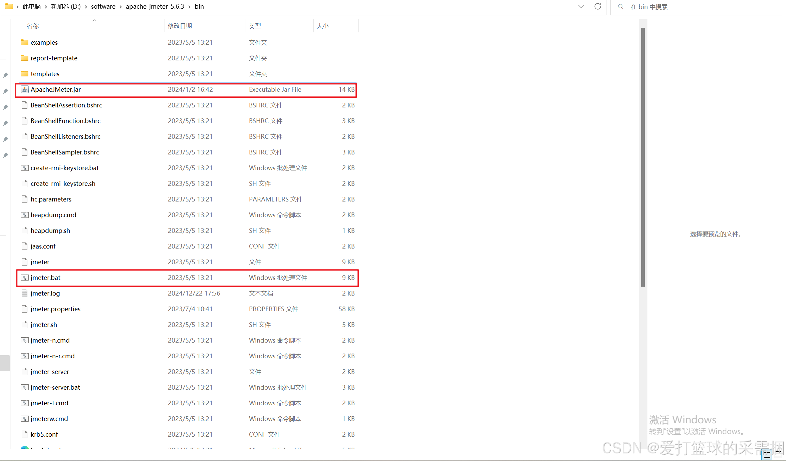
Task: Click the jmeter.bat batch file icon
Action: pos(24,278)
